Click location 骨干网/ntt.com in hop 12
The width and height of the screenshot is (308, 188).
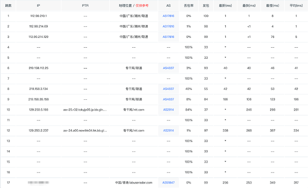(133, 131)
